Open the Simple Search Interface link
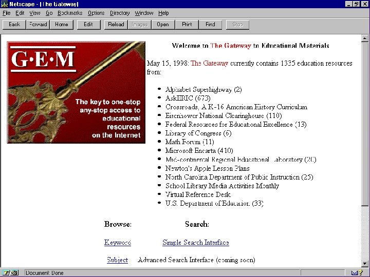 pyautogui.click(x=196, y=242)
